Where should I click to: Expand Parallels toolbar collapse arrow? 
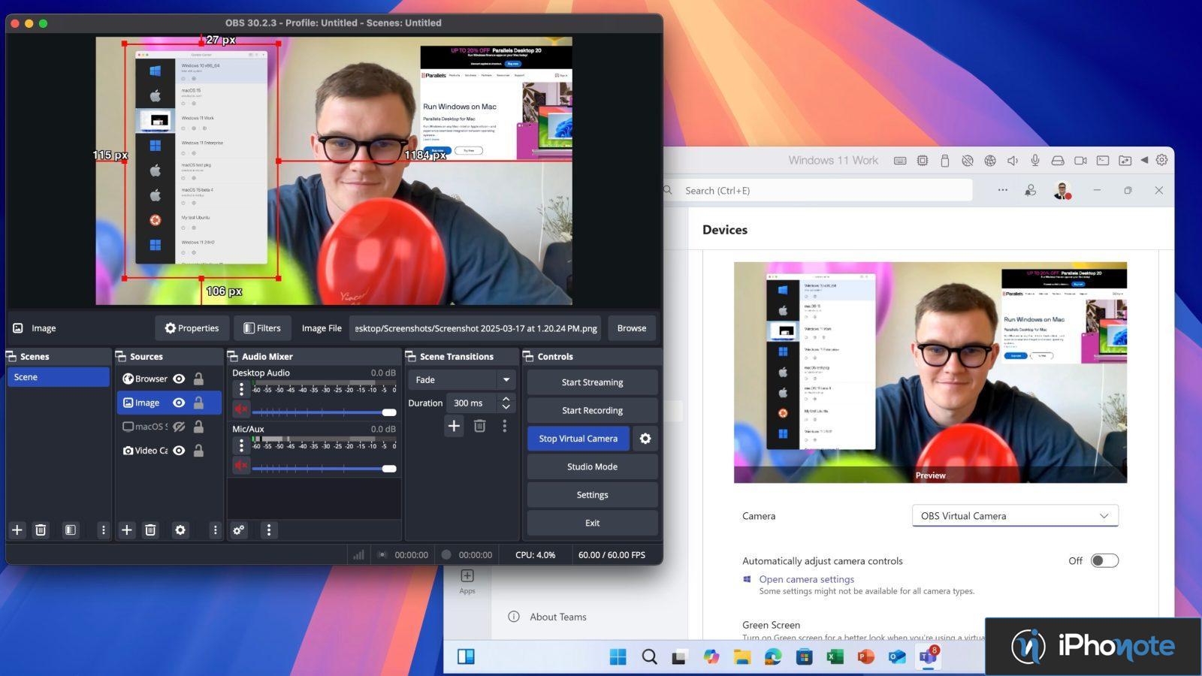click(x=1144, y=160)
